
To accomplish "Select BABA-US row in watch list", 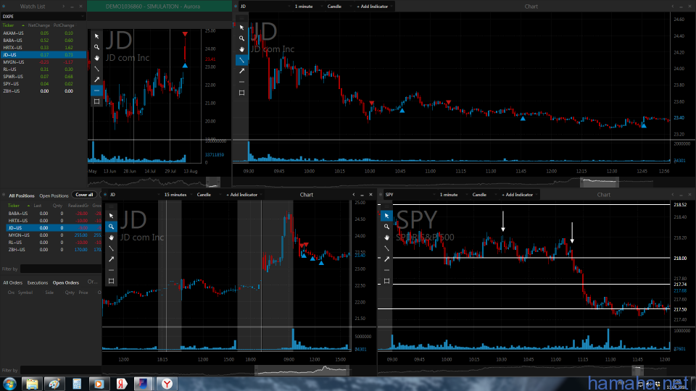I will 43,41.
